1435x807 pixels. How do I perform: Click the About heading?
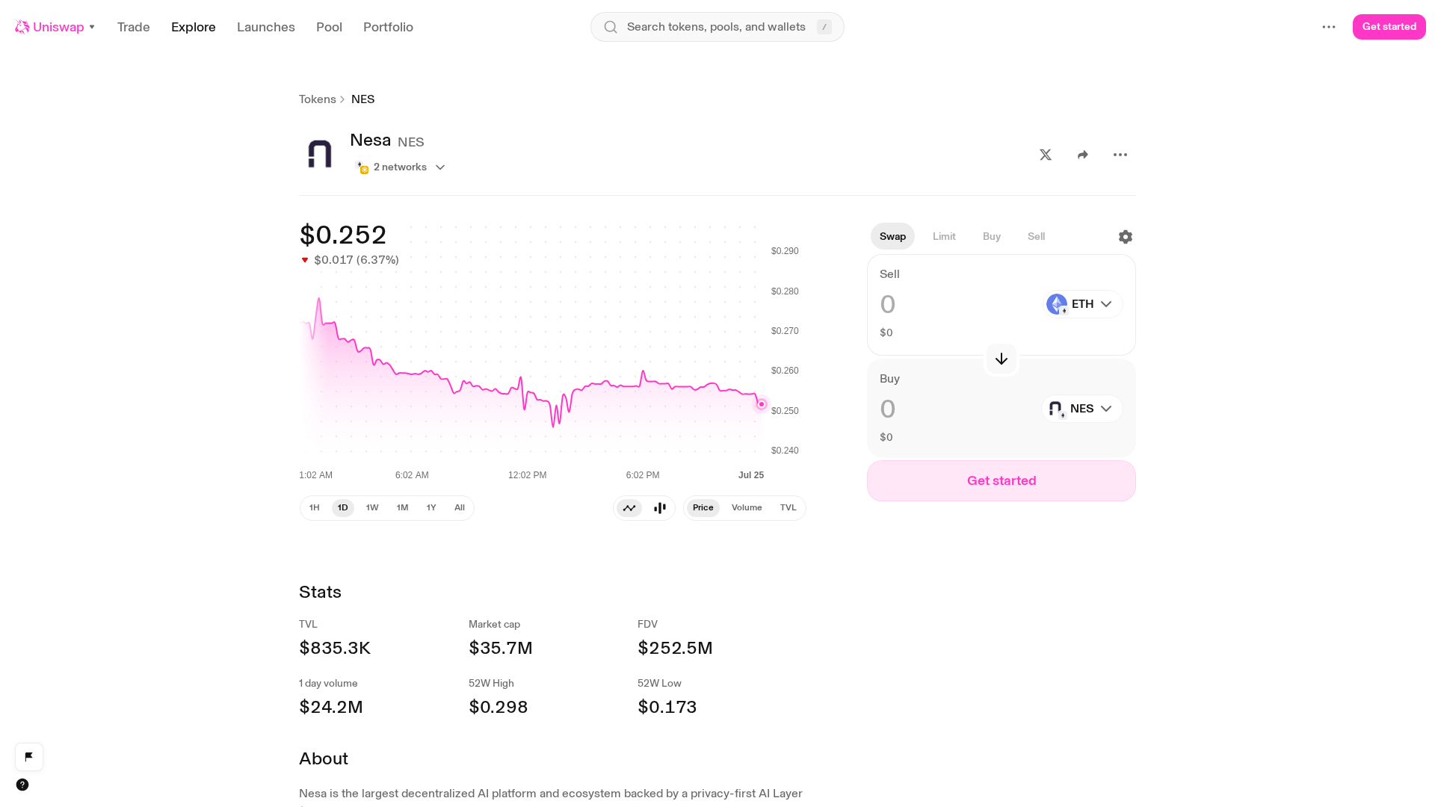pyautogui.click(x=324, y=758)
